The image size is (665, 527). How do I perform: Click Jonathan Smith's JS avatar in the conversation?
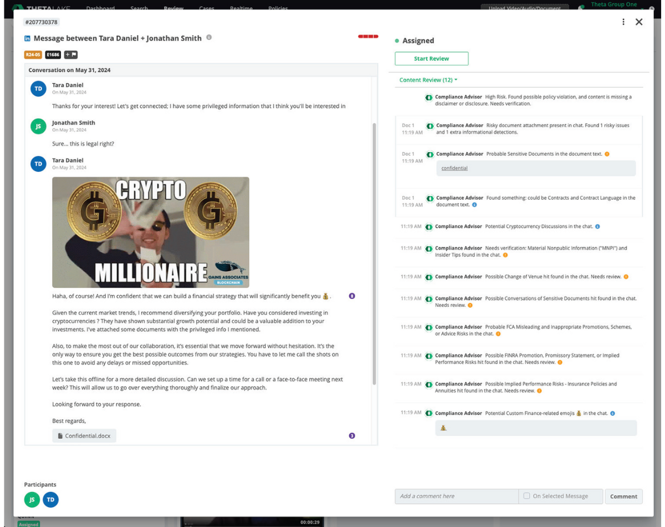38,126
